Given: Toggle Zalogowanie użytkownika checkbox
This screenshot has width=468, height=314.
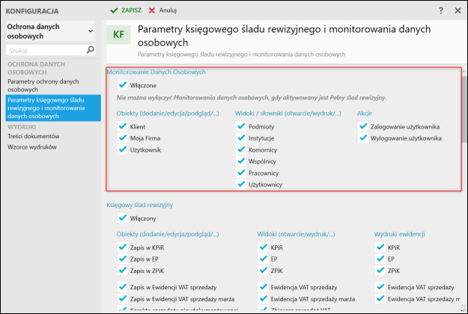Looking at the screenshot, I should pyautogui.click(x=363, y=127).
